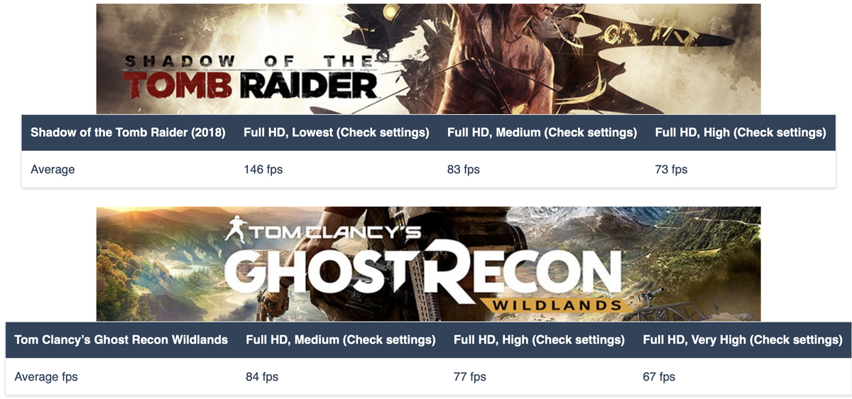Click the 67 fps value cell
Viewport: 852px width, 399px height.
point(660,376)
